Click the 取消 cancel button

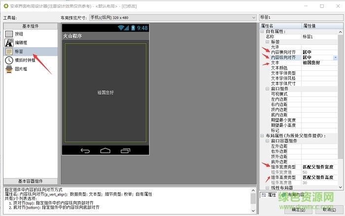click(x=329, y=209)
